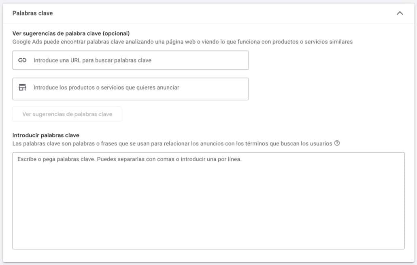Click 'Escribe o pega palabras clave' placeholder
The image size is (417, 265).
pos(129,159)
